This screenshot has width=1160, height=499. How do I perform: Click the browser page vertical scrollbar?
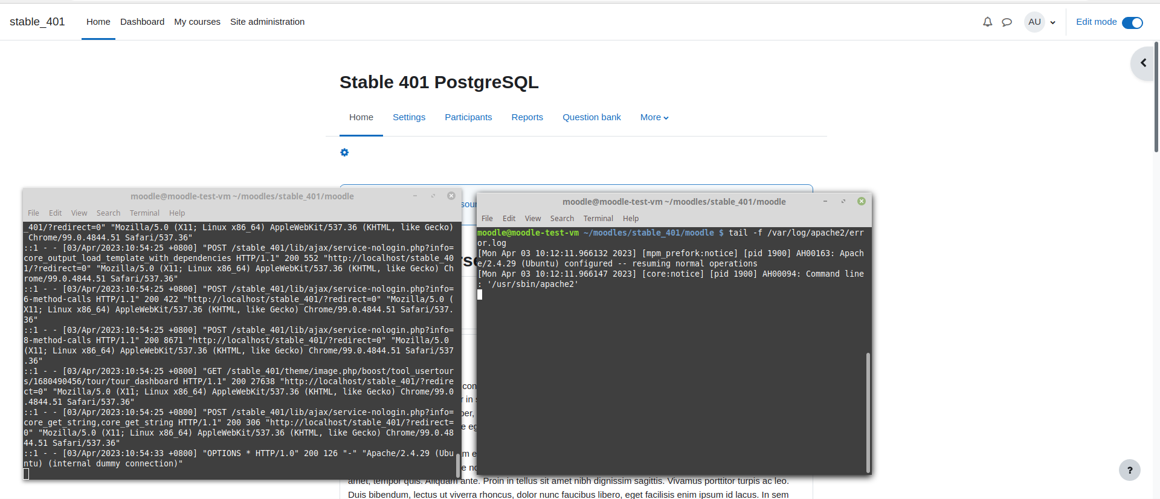[x=1156, y=97]
